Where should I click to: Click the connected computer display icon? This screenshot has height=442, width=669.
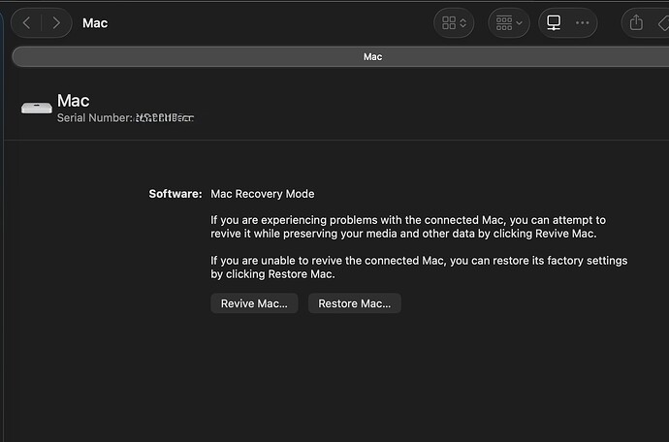[x=554, y=23]
